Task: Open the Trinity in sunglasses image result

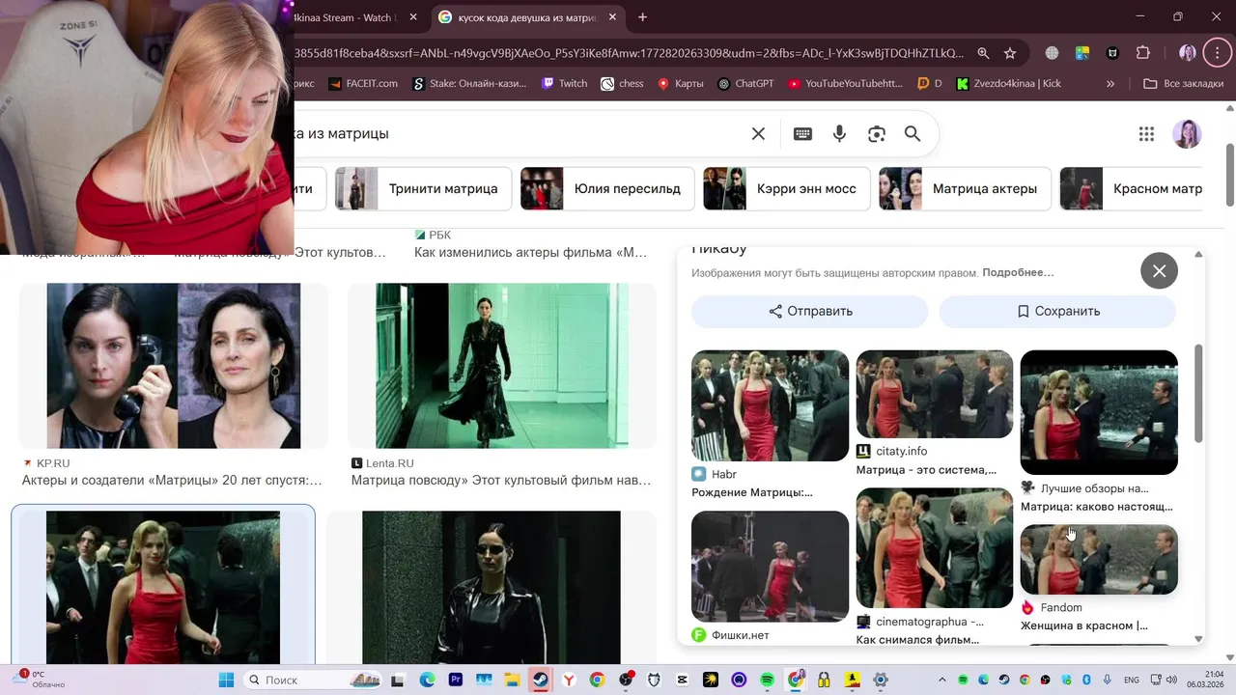Action: pyautogui.click(x=492, y=587)
